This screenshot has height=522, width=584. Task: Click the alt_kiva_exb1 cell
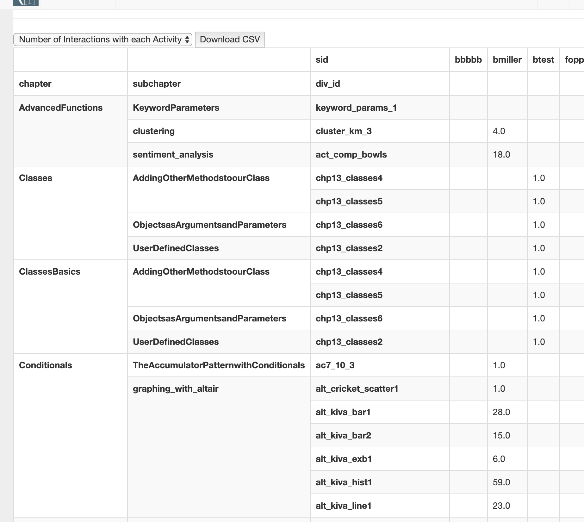(x=380, y=459)
